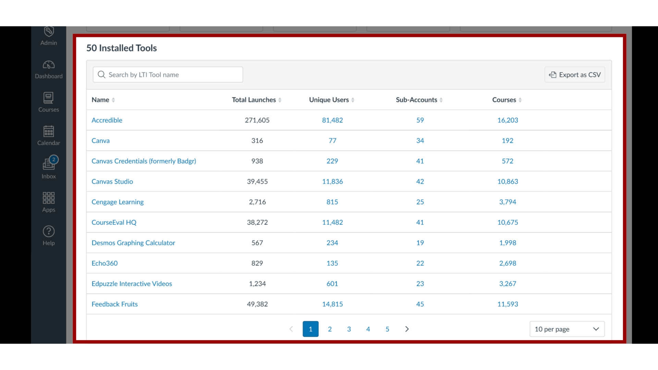Viewport: 658px width, 370px height.
Task: Click Search by LTI Tool name field
Action: point(168,75)
